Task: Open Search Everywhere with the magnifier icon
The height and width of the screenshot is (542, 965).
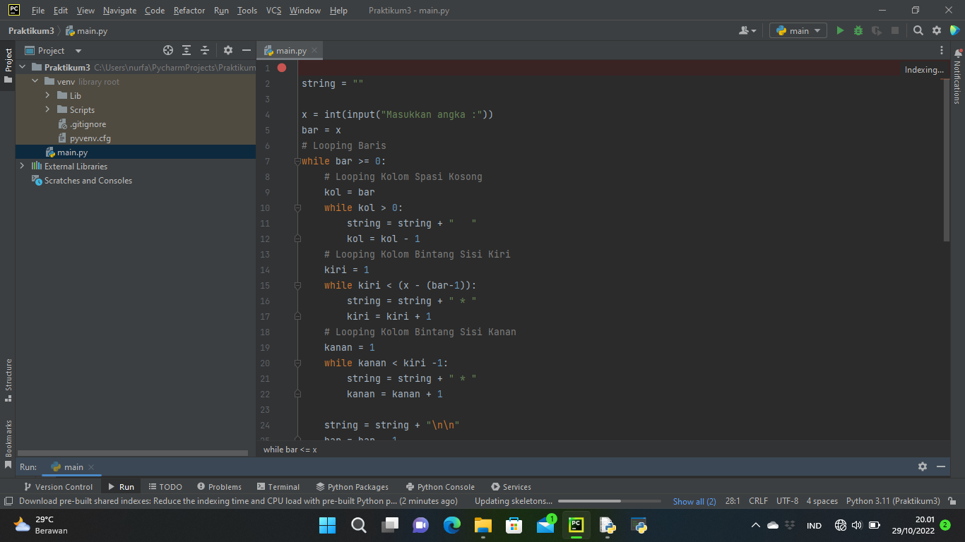Action: [918, 30]
